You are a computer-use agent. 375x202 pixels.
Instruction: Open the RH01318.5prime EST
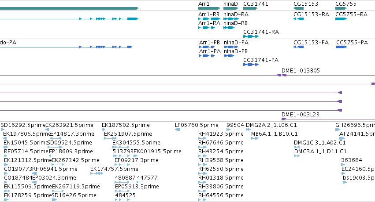click(221, 178)
